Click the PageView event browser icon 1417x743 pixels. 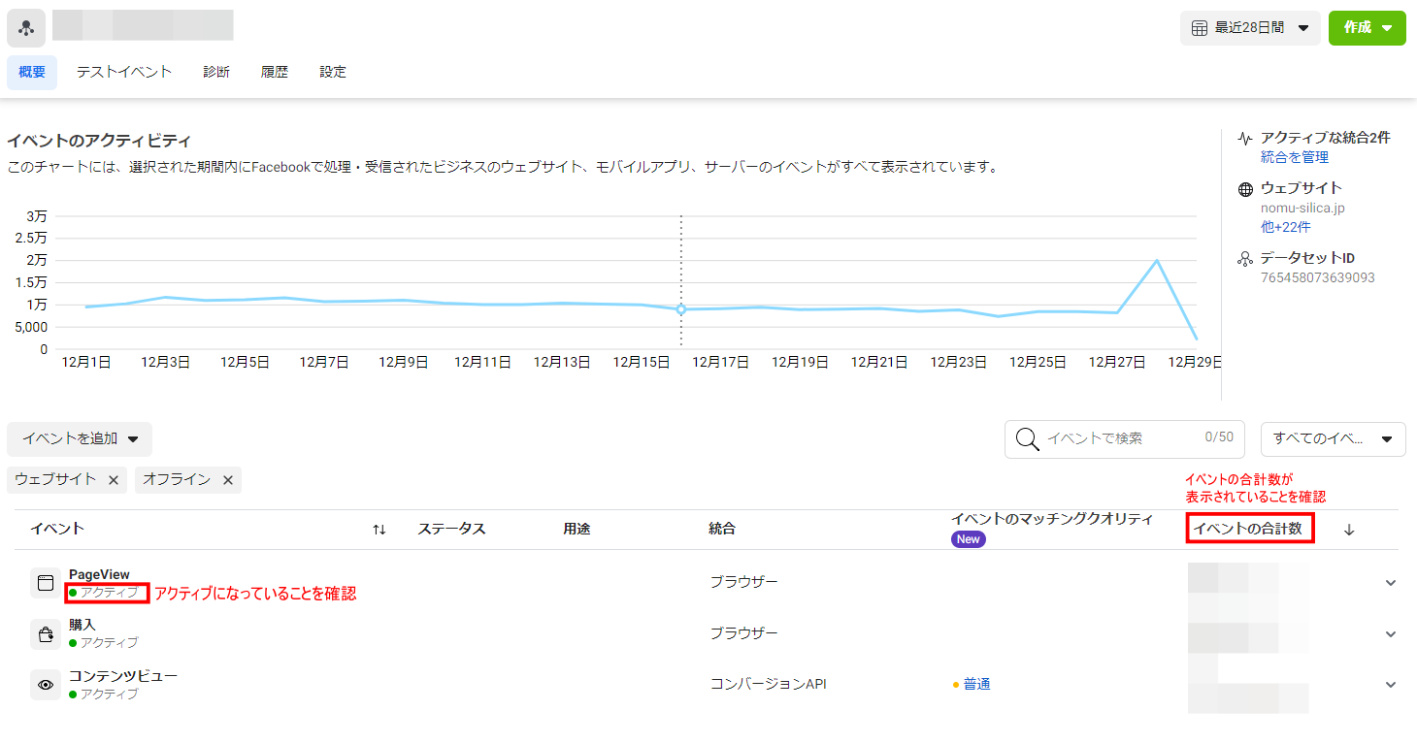tap(45, 583)
